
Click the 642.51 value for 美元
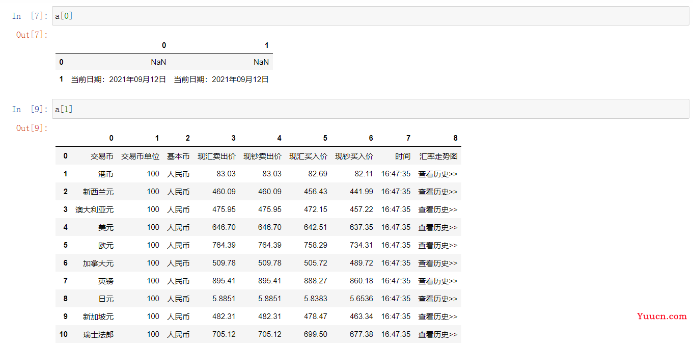316,227
